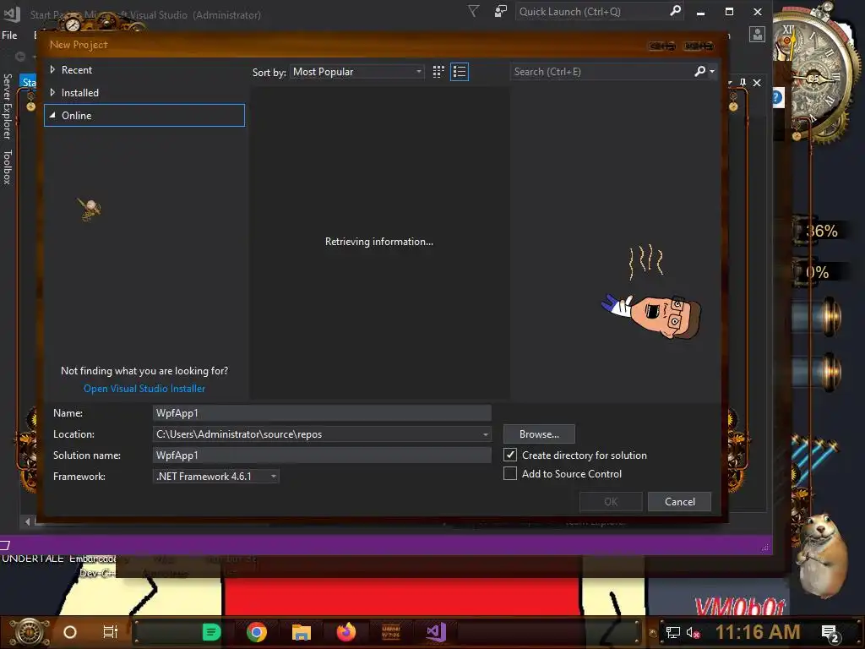Open the notifications filter flag icon
The width and height of the screenshot is (865, 649).
click(473, 11)
